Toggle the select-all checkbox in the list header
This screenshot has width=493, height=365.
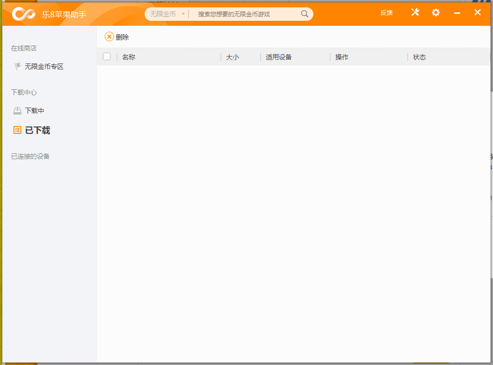point(107,57)
